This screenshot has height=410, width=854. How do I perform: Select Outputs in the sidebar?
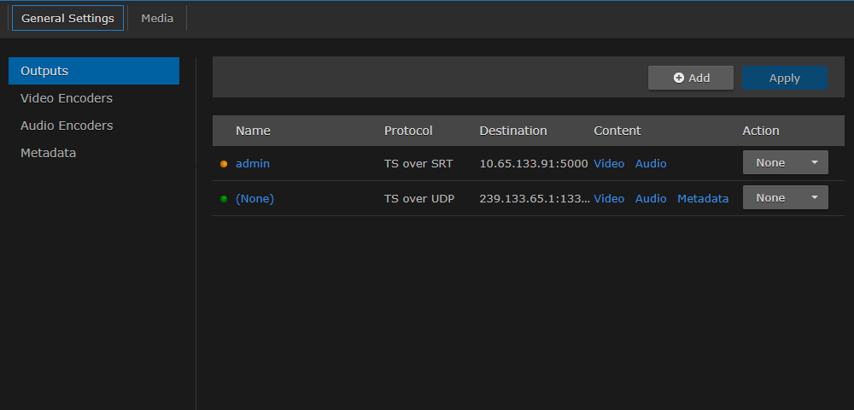pyautogui.click(x=93, y=71)
